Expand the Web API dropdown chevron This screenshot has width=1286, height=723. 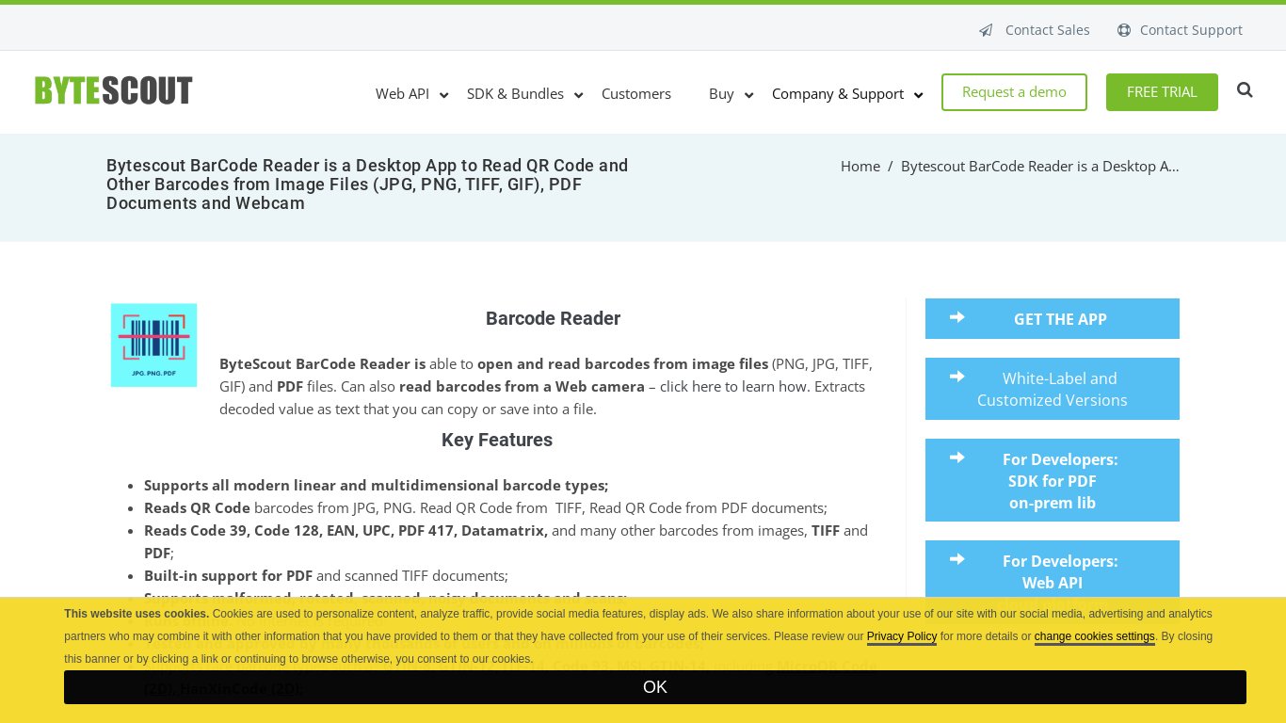click(x=443, y=95)
